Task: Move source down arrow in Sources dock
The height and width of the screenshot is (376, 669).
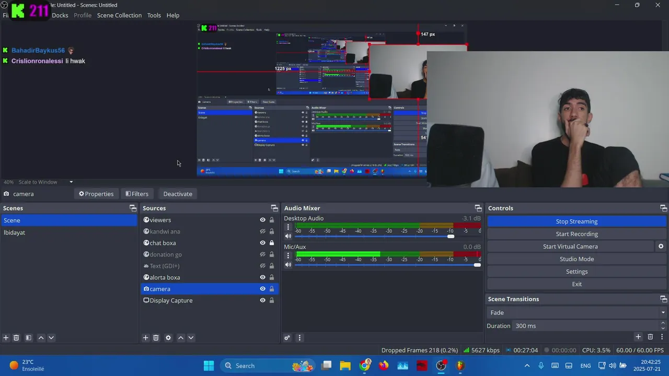Action: click(x=191, y=338)
